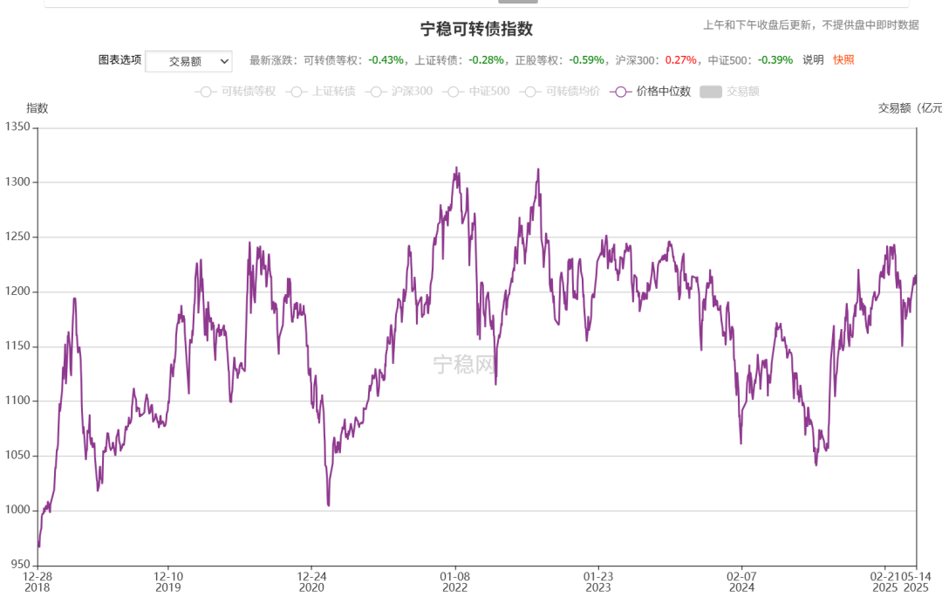Screen dimensions: 942x604
Task: Click the 沪深300 legend circle icon
Action: 376,92
